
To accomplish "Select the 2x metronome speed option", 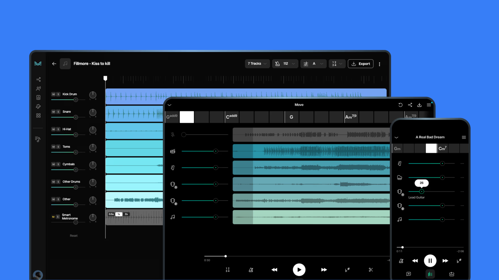I will [x=126, y=214].
